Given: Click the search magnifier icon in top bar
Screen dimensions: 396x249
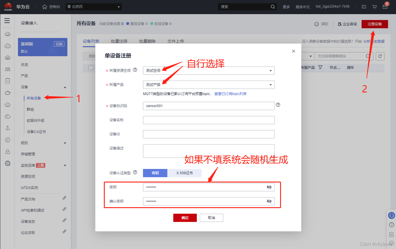Looking at the screenshot, I should [x=273, y=6].
